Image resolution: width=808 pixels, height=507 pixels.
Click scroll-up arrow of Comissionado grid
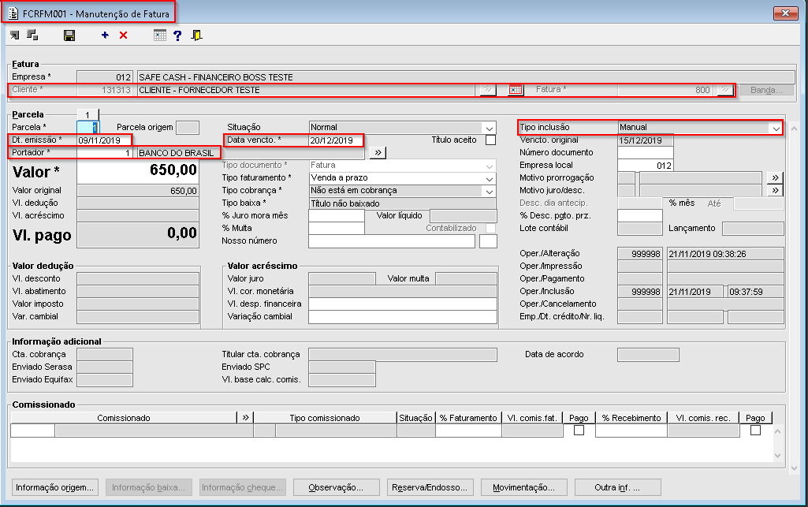tap(777, 431)
